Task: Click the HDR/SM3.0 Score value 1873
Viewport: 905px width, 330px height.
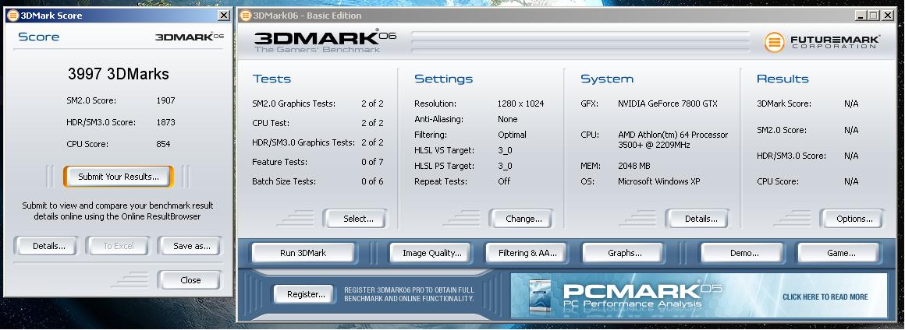Action: (165, 123)
